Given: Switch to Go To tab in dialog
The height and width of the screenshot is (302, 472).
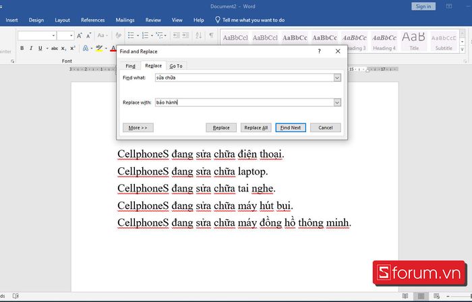Looking at the screenshot, I should point(176,66).
